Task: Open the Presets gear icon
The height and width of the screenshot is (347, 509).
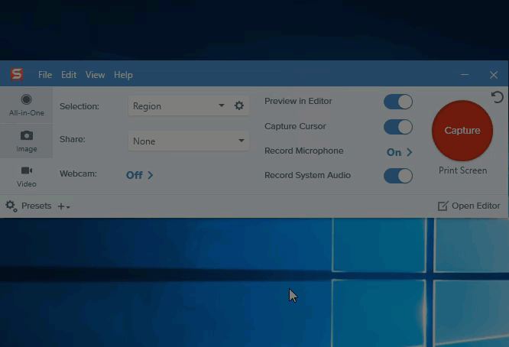Action: (11, 206)
